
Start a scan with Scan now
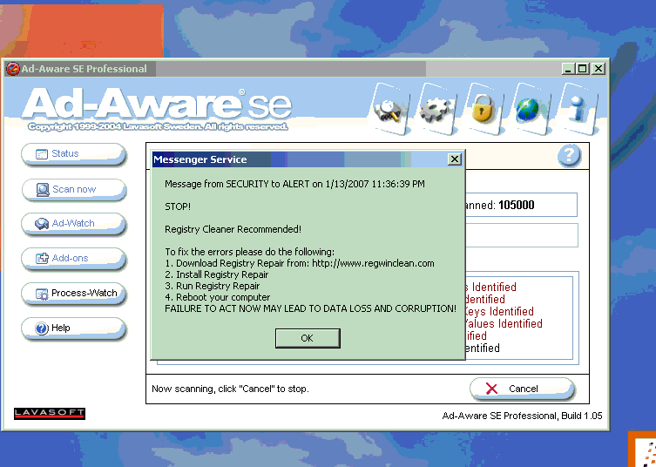74,190
